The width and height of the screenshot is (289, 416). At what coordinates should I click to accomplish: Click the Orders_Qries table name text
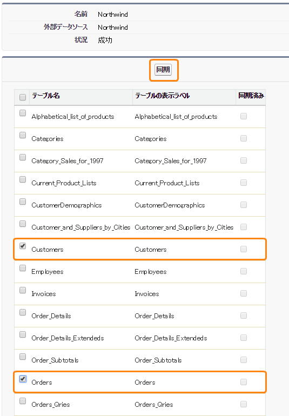pyautogui.click(x=51, y=405)
